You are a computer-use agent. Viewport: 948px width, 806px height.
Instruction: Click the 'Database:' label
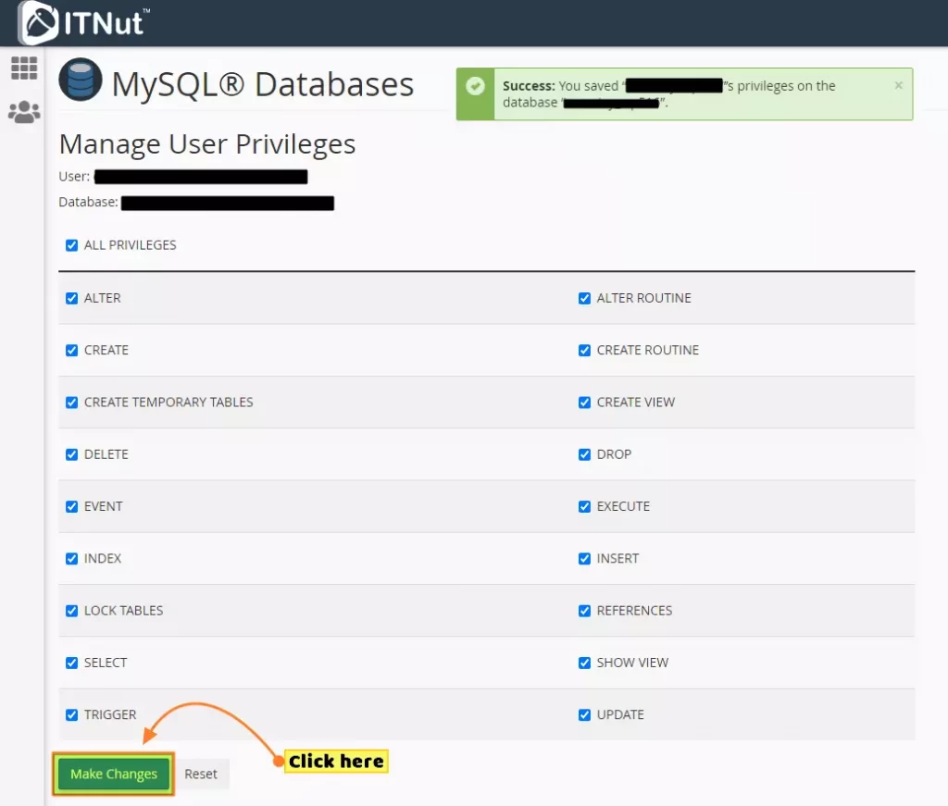(x=88, y=202)
